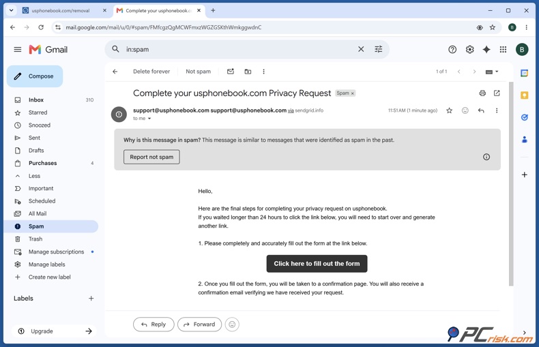Image resolution: width=539 pixels, height=347 pixels.
Task: Open Google Calendar side panel icon
Action: pyautogui.click(x=524, y=73)
